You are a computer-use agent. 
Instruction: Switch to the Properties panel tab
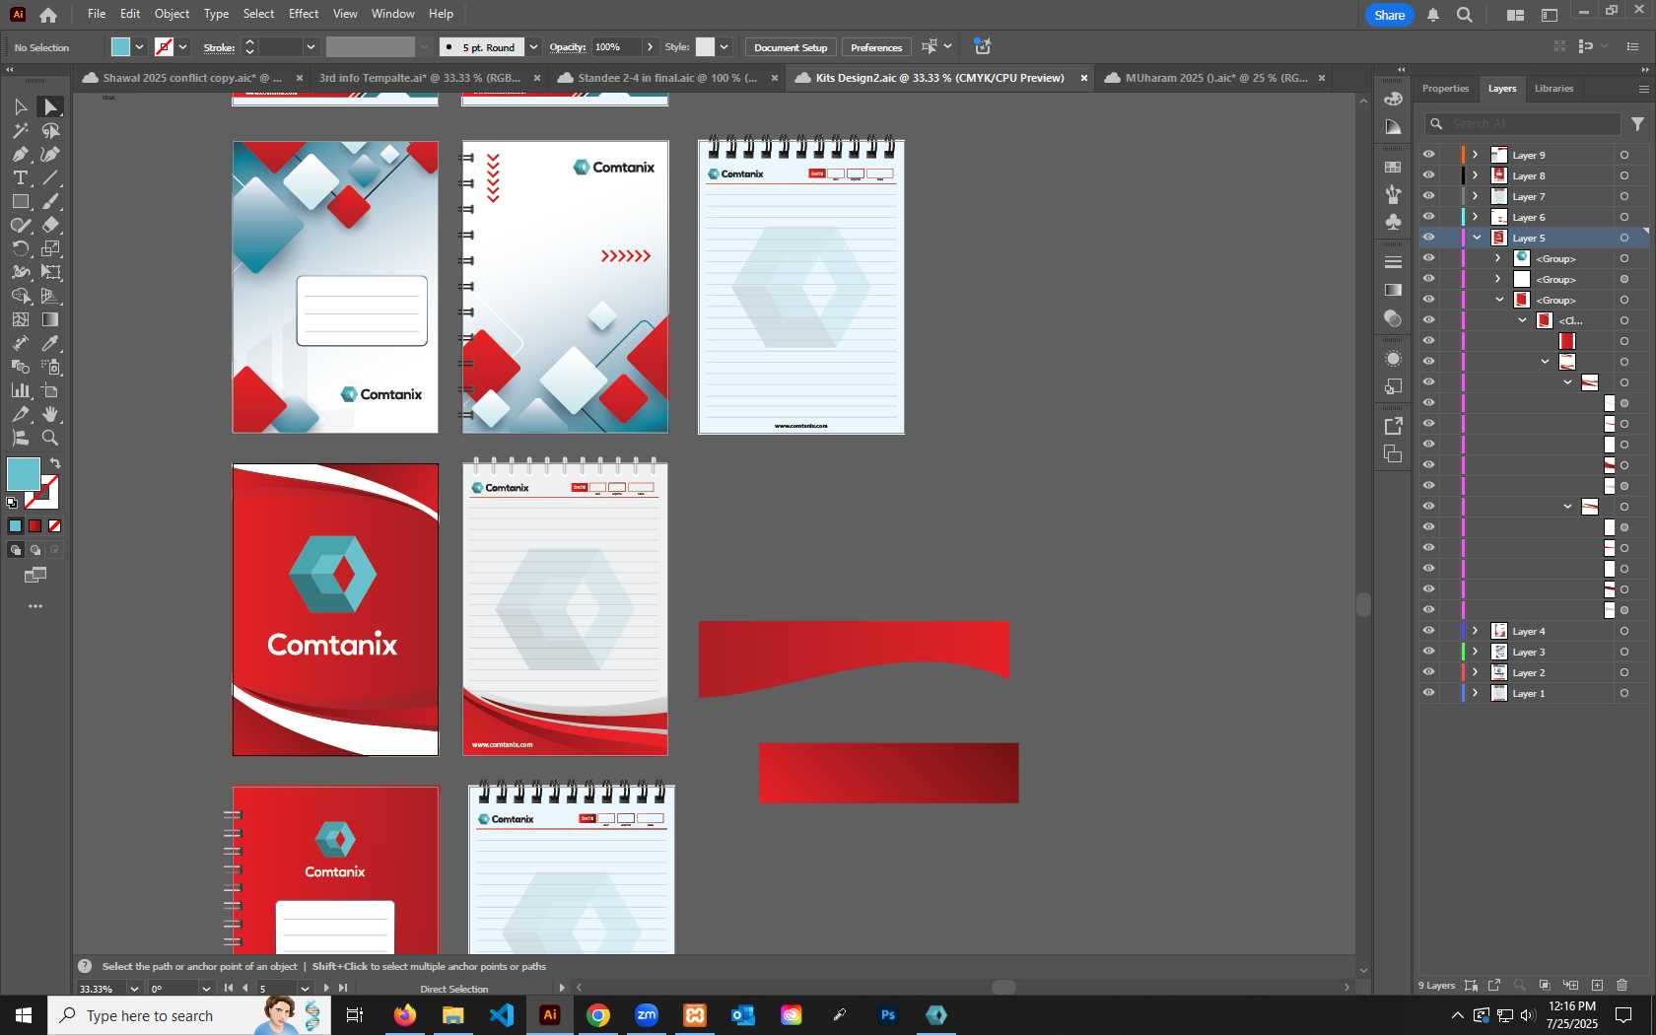(1445, 89)
